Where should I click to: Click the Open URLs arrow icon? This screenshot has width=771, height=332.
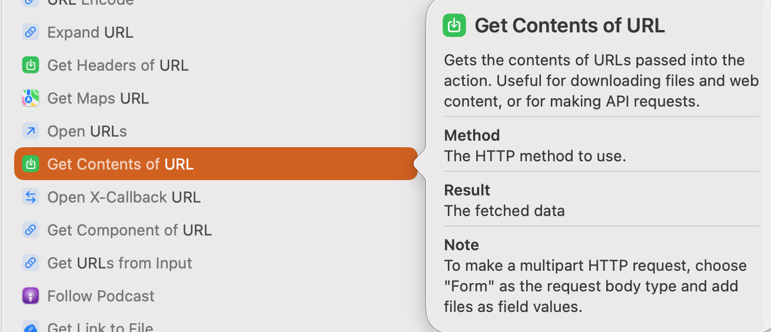click(31, 131)
